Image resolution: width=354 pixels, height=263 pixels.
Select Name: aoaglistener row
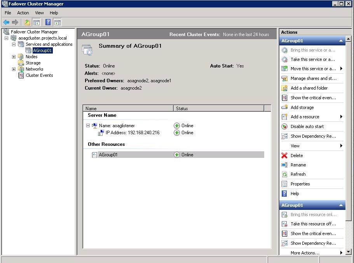(117, 126)
